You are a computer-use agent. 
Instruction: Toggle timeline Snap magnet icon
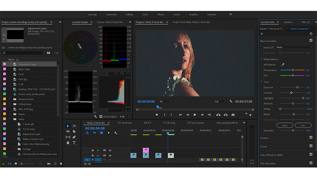pos(94,133)
